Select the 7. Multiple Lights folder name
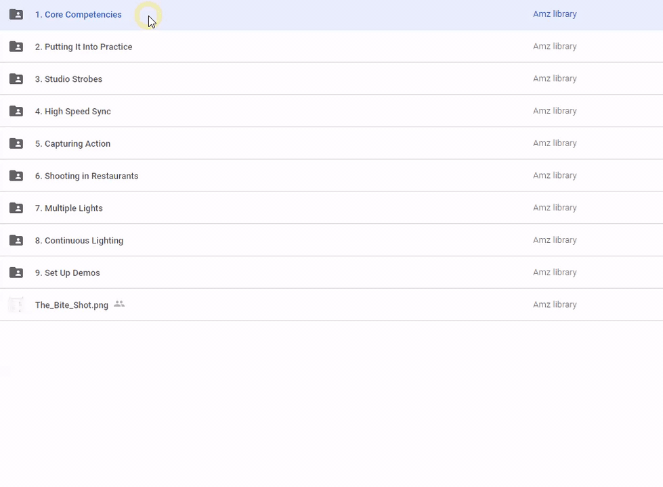 pyautogui.click(x=69, y=208)
